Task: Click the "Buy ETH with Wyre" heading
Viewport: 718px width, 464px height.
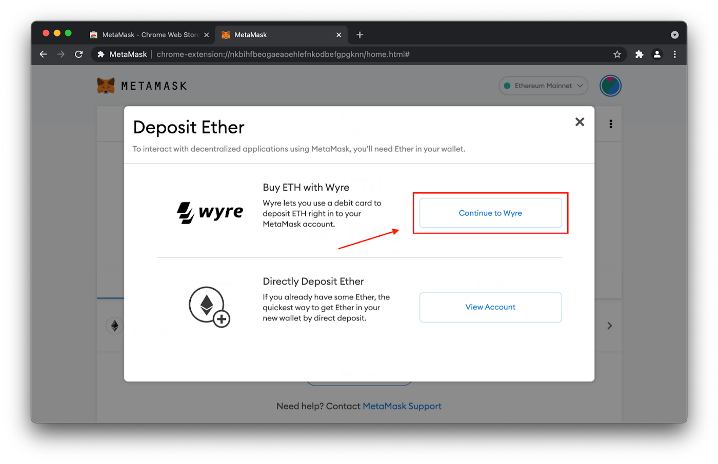Action: pyautogui.click(x=306, y=188)
